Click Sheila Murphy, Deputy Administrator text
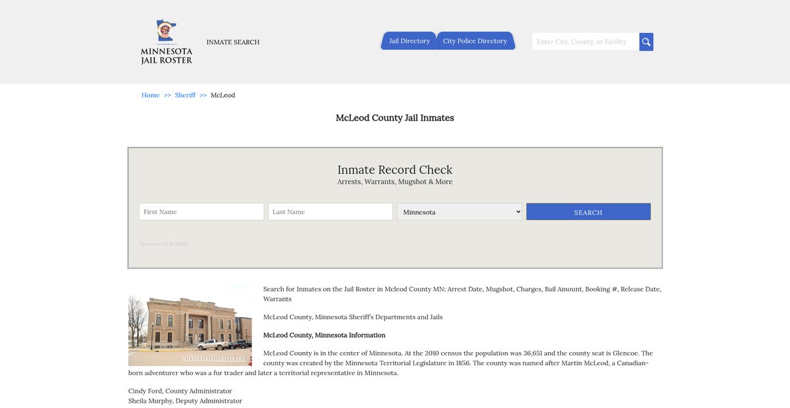Viewport: 790px width, 408px height. coord(185,401)
